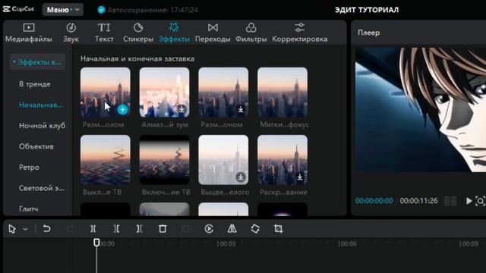Image resolution: width=486 pixels, height=273 pixels.
Task: Download the Раскр...вание effect
Action: [x=300, y=177]
